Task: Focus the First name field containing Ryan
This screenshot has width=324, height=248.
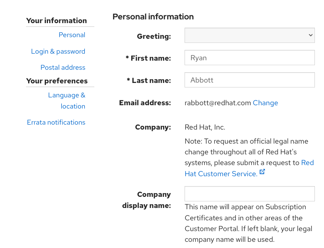Action: pyautogui.click(x=250, y=58)
